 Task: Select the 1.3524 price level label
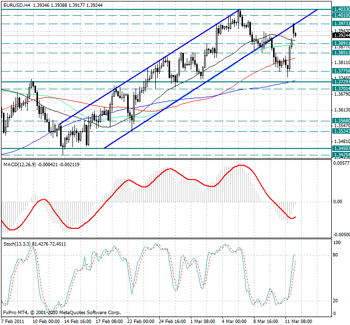click(x=341, y=131)
